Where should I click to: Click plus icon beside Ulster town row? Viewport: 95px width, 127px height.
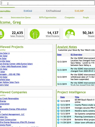tap(58, 123)
